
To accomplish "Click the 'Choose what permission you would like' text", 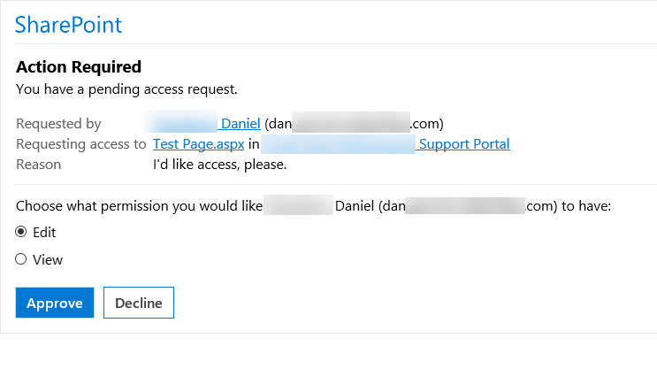I will [x=140, y=206].
